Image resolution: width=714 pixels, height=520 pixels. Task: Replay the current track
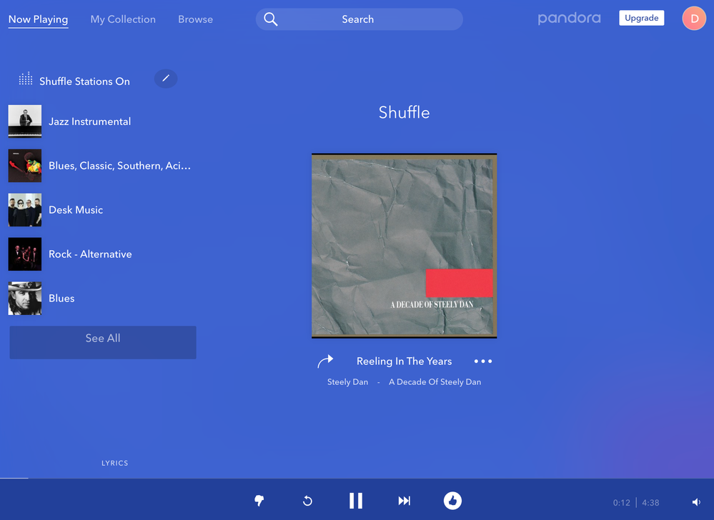[x=307, y=501]
